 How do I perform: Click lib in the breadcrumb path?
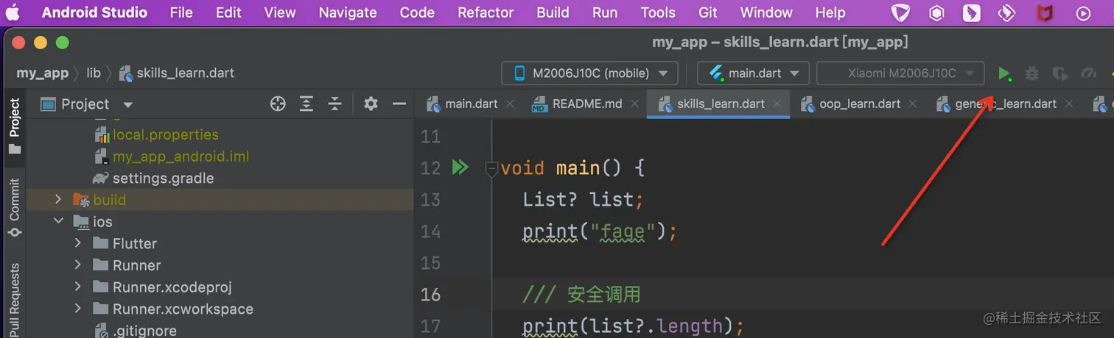(94, 73)
